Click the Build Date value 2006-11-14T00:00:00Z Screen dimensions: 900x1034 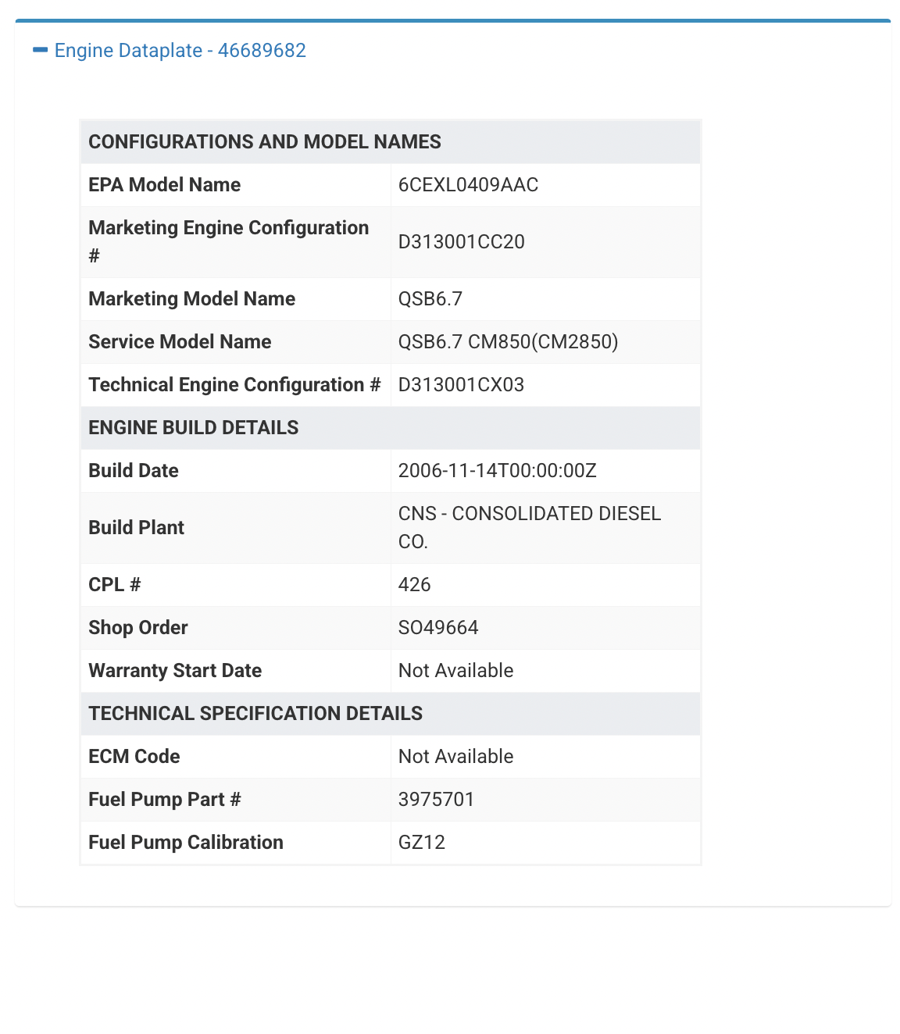(497, 471)
